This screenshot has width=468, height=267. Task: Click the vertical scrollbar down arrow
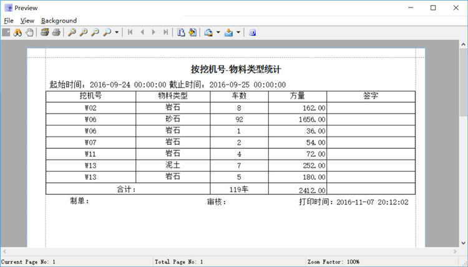463,243
